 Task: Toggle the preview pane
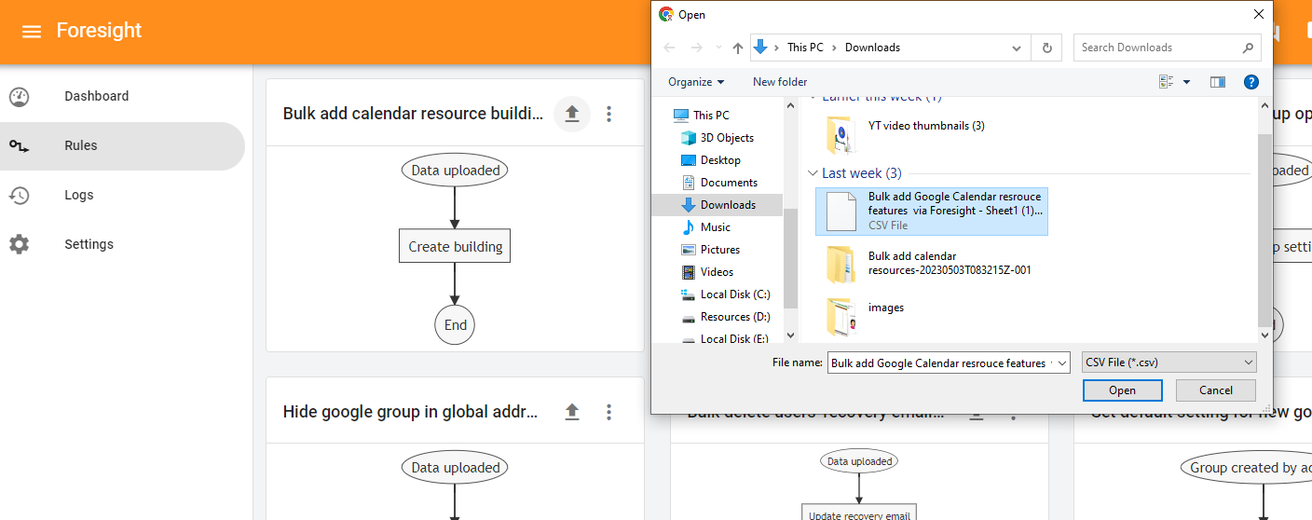(x=1218, y=82)
